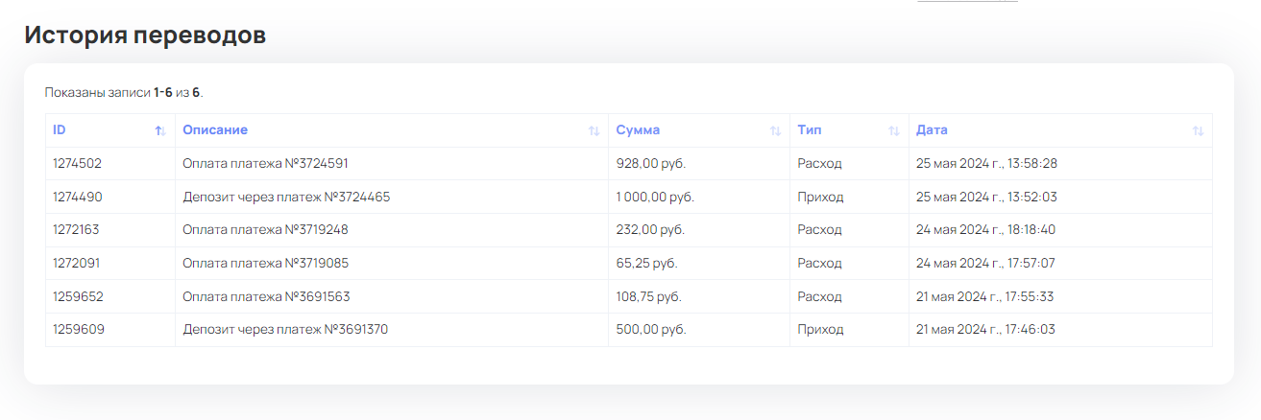Sort by the Дата header label
1261x420 pixels.
point(932,130)
